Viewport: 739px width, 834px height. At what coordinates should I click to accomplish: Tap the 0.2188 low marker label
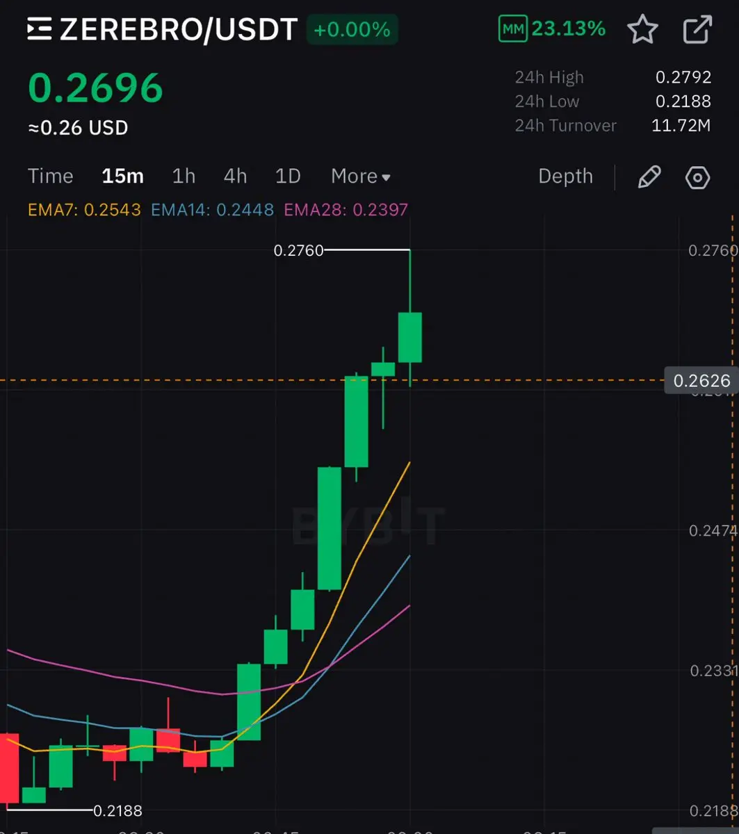coord(117,811)
